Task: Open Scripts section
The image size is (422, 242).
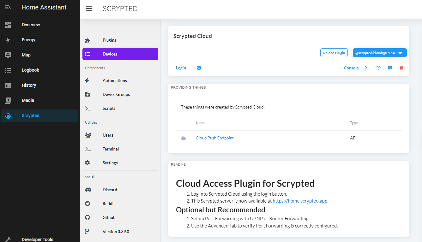Action: (120, 108)
